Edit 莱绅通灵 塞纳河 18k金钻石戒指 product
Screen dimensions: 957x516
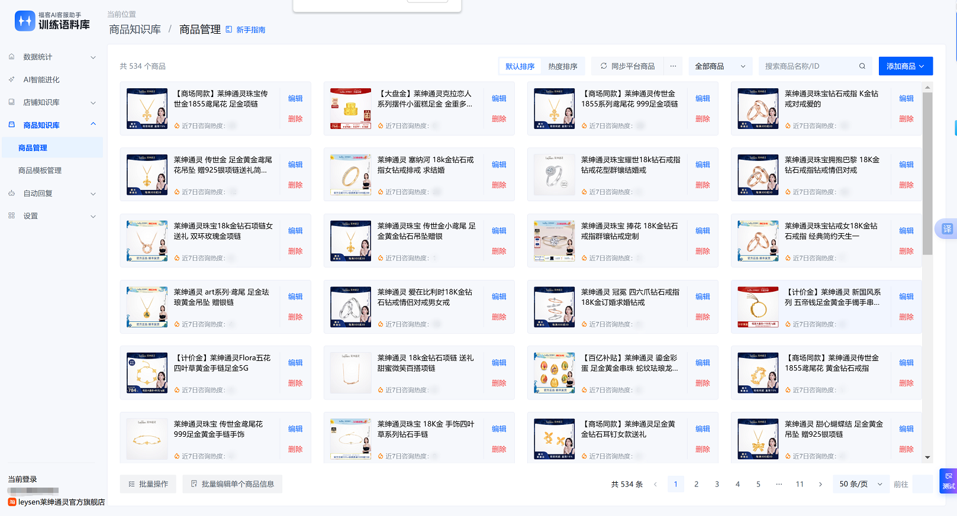[x=499, y=165]
